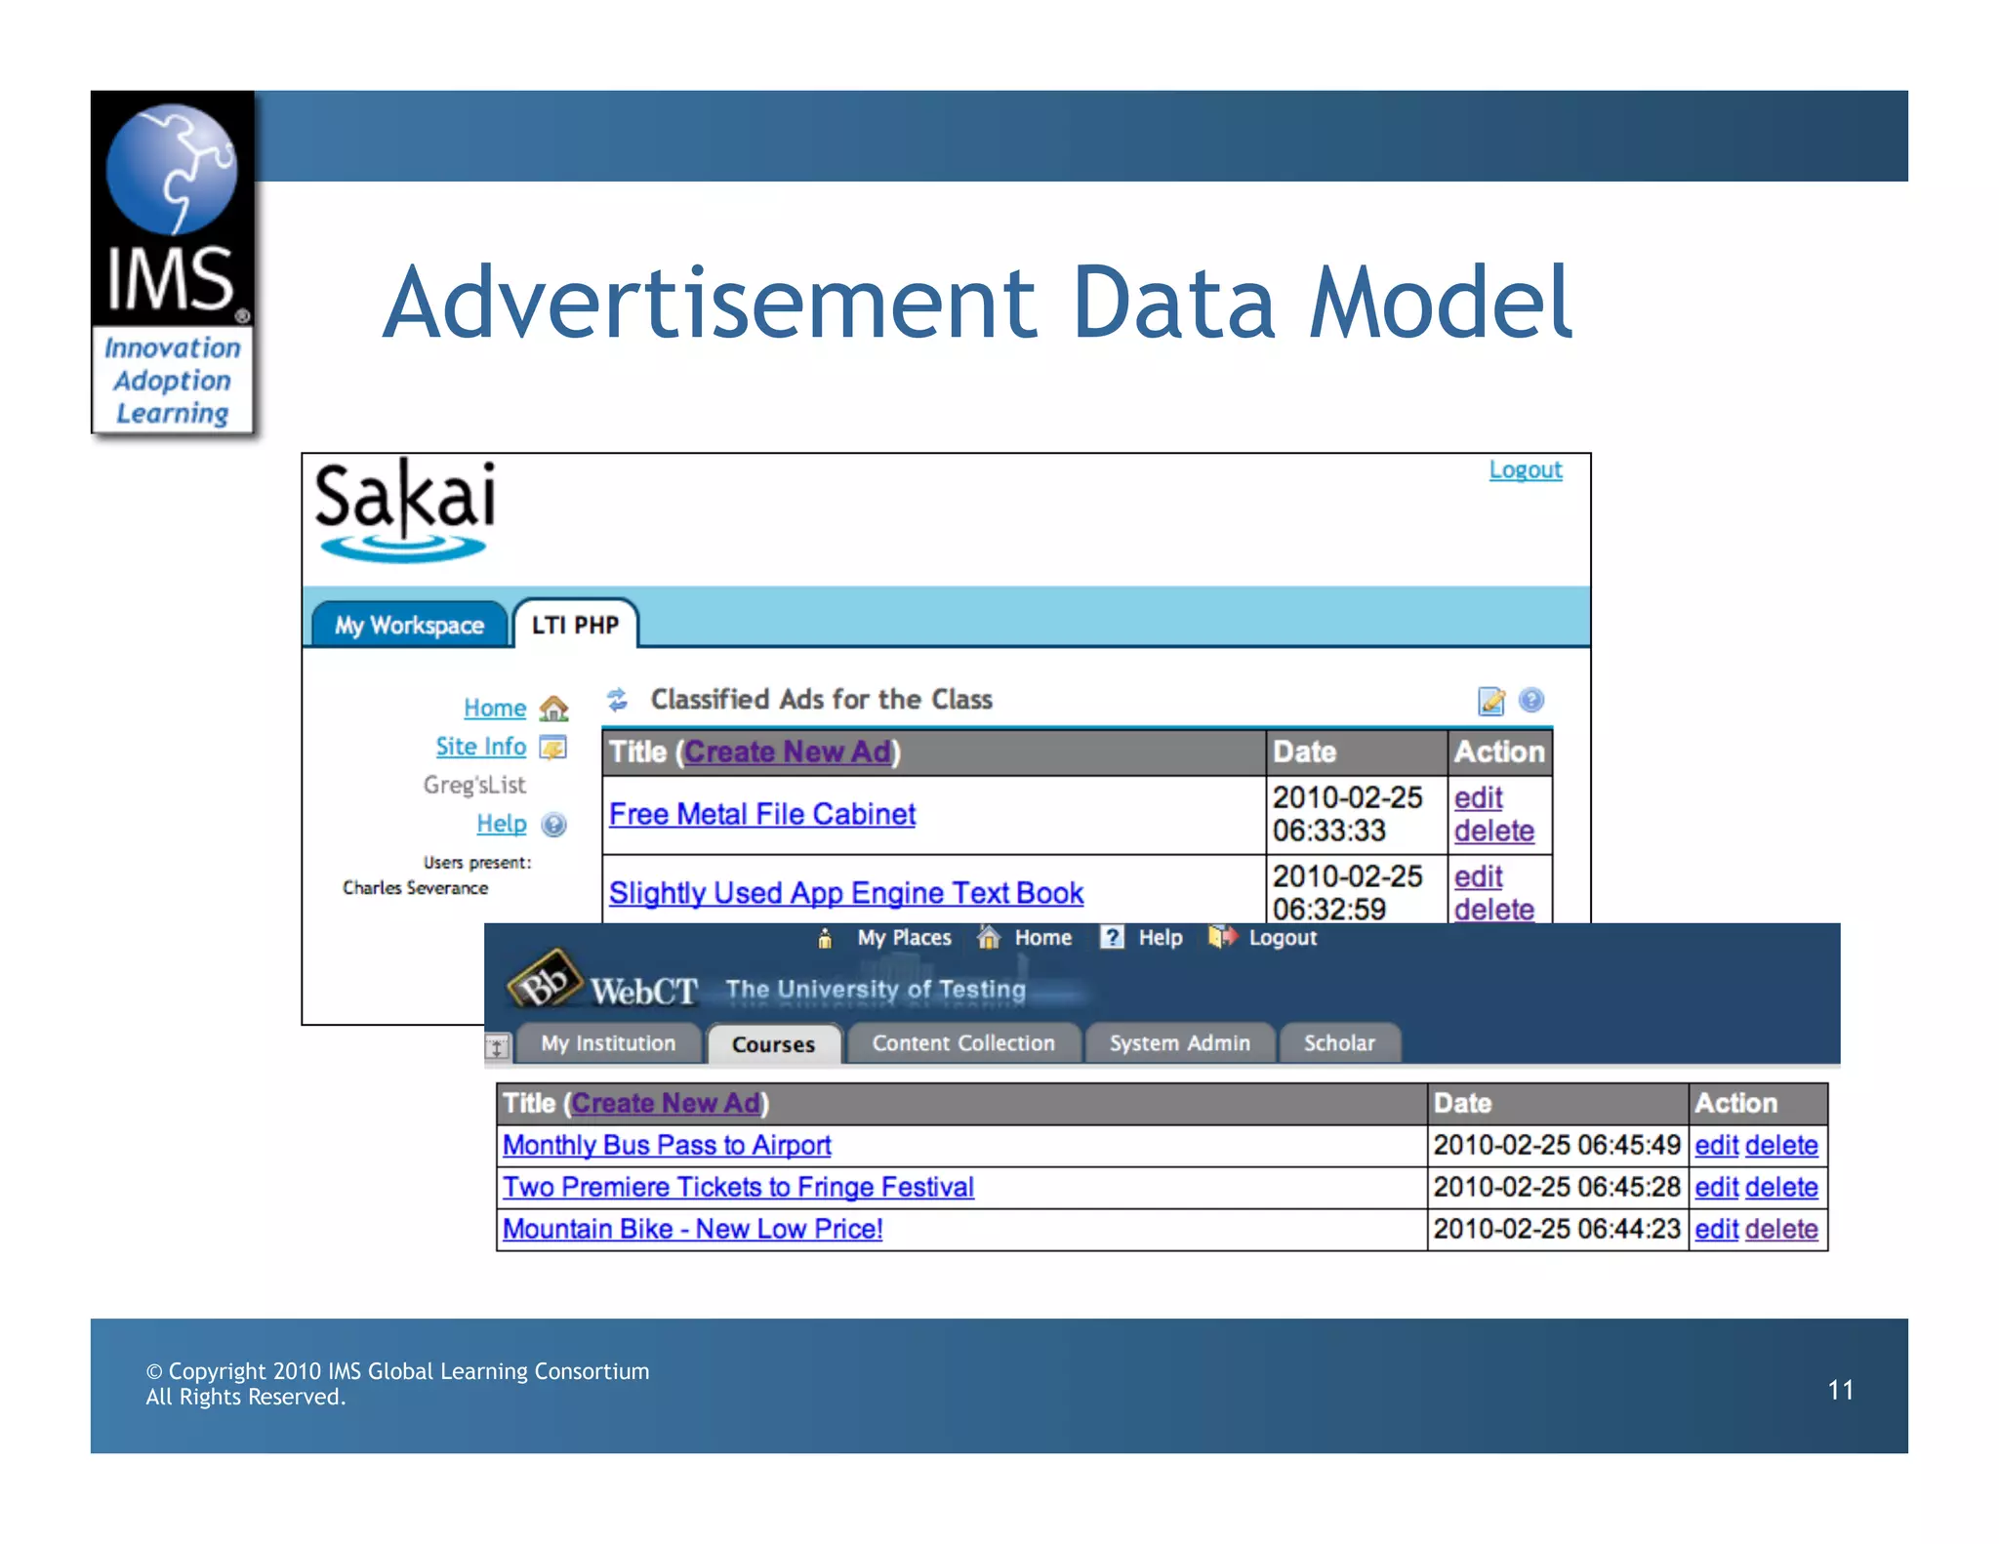Switch to the Scholar tab
The image size is (1999, 1544).
coord(1339,1043)
